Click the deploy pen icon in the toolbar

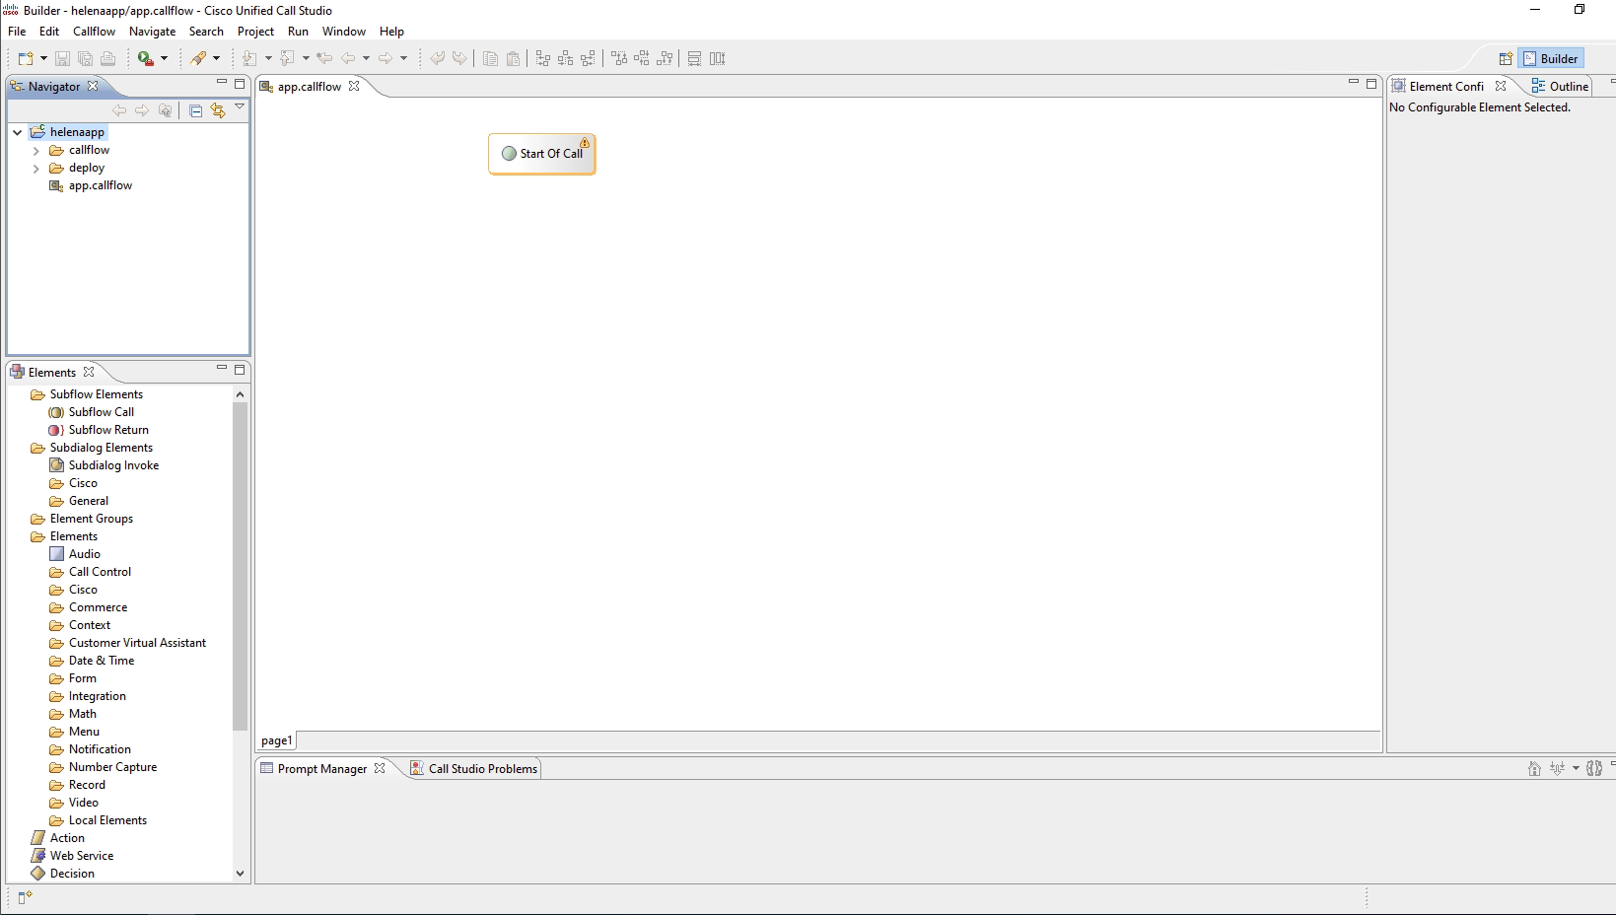(199, 59)
